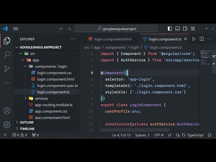Open Explorer views and more actions ellipsis
Screen dimensions: 216x162
click(73, 39)
